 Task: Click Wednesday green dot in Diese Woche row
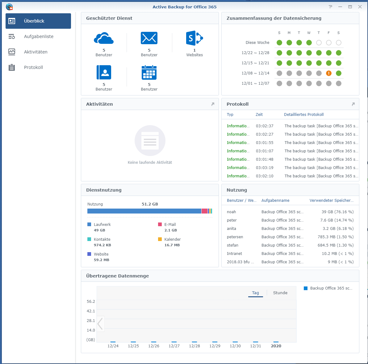[309, 43]
